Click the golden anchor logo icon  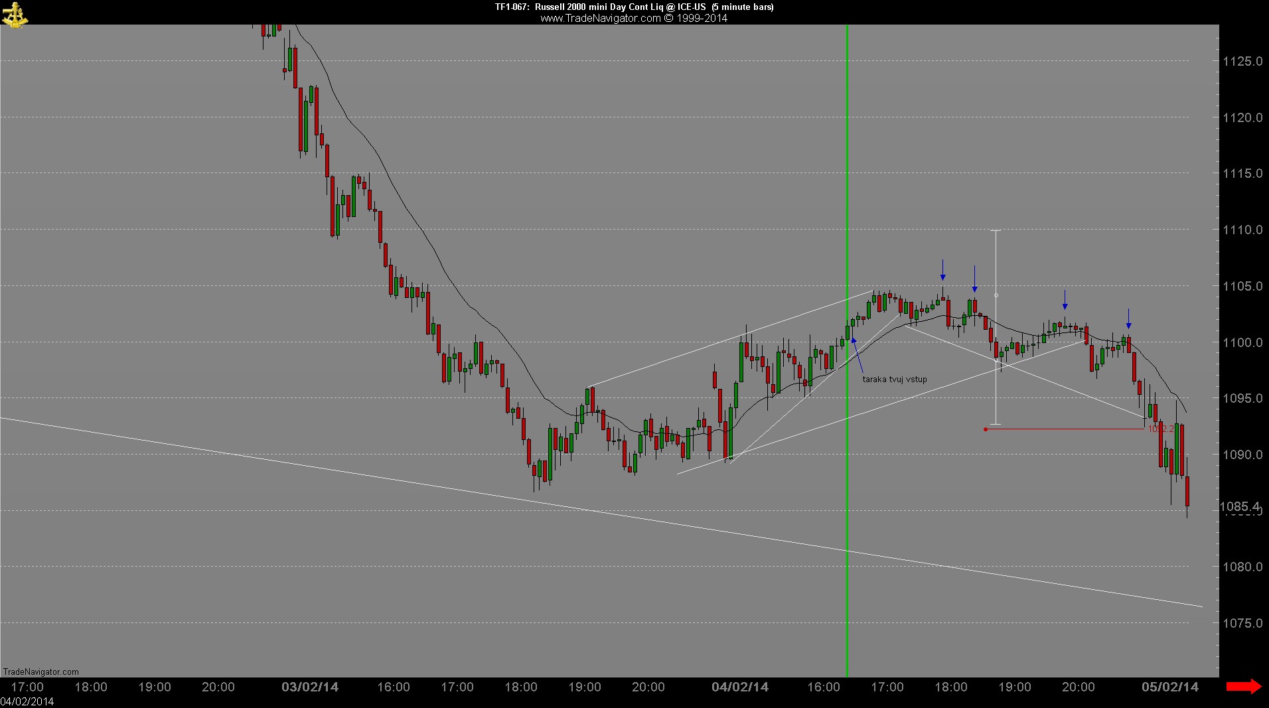tap(14, 15)
